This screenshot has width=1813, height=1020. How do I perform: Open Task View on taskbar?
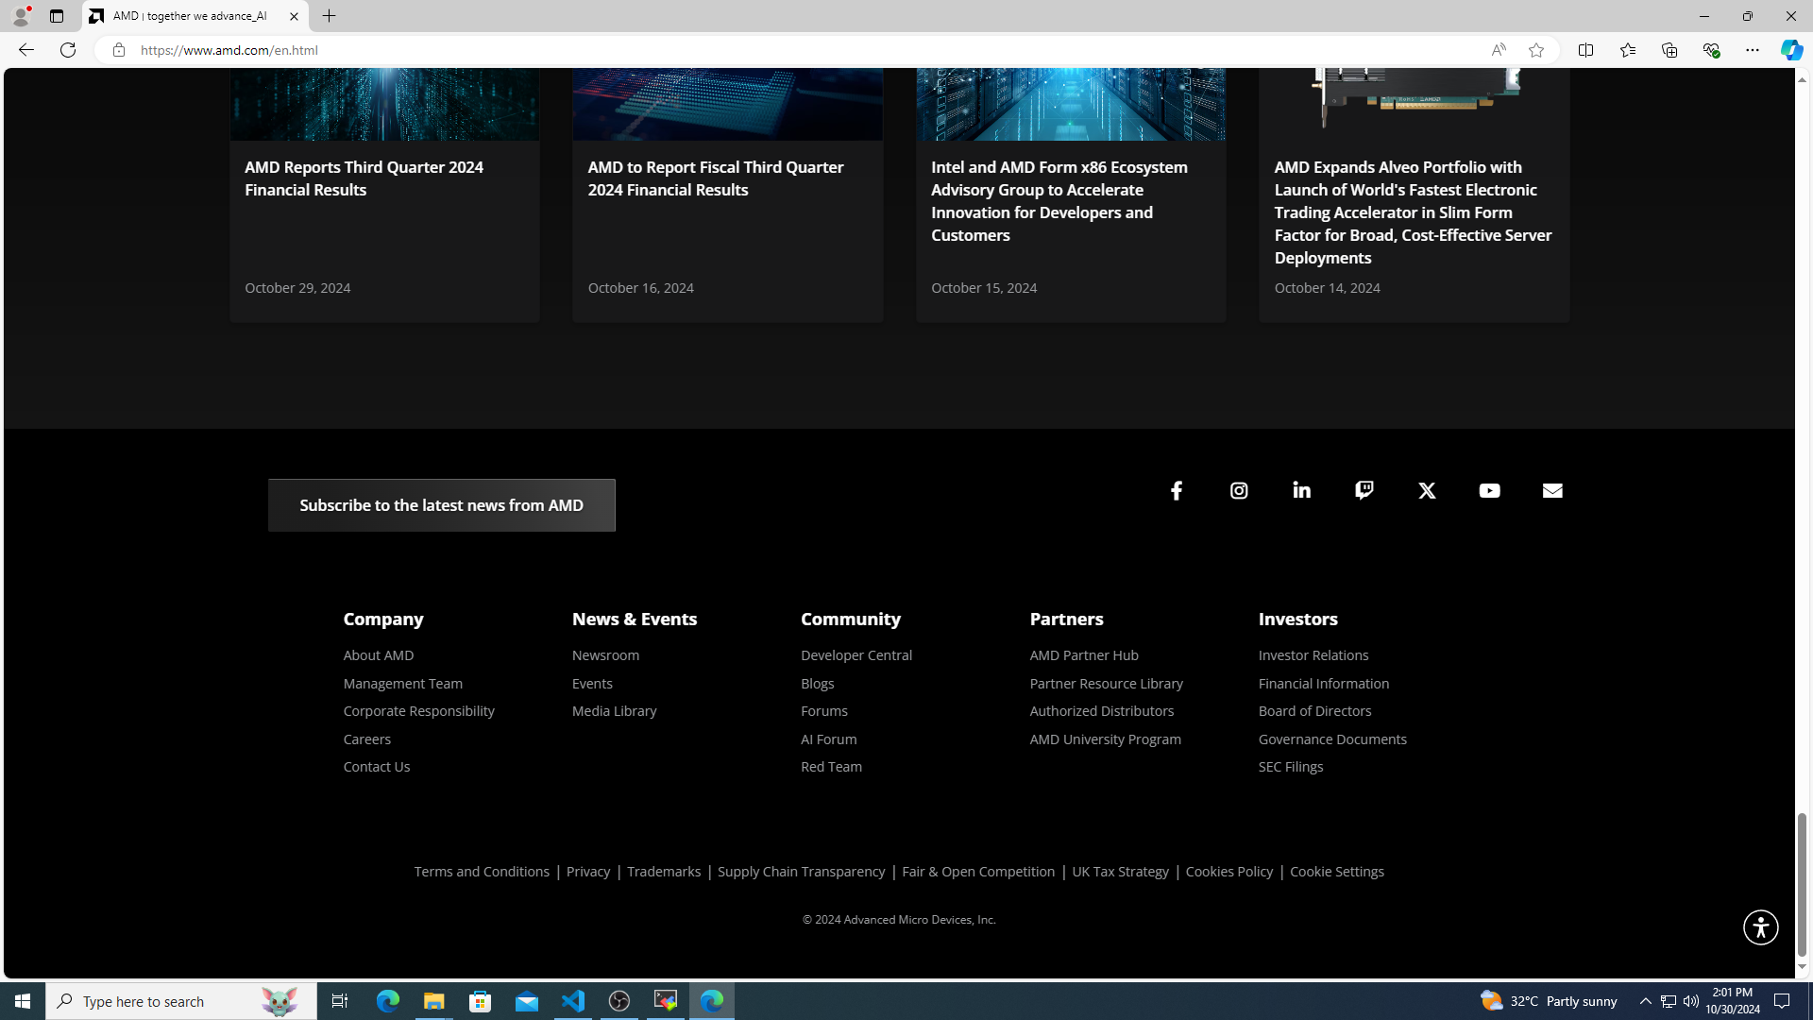[340, 1001]
